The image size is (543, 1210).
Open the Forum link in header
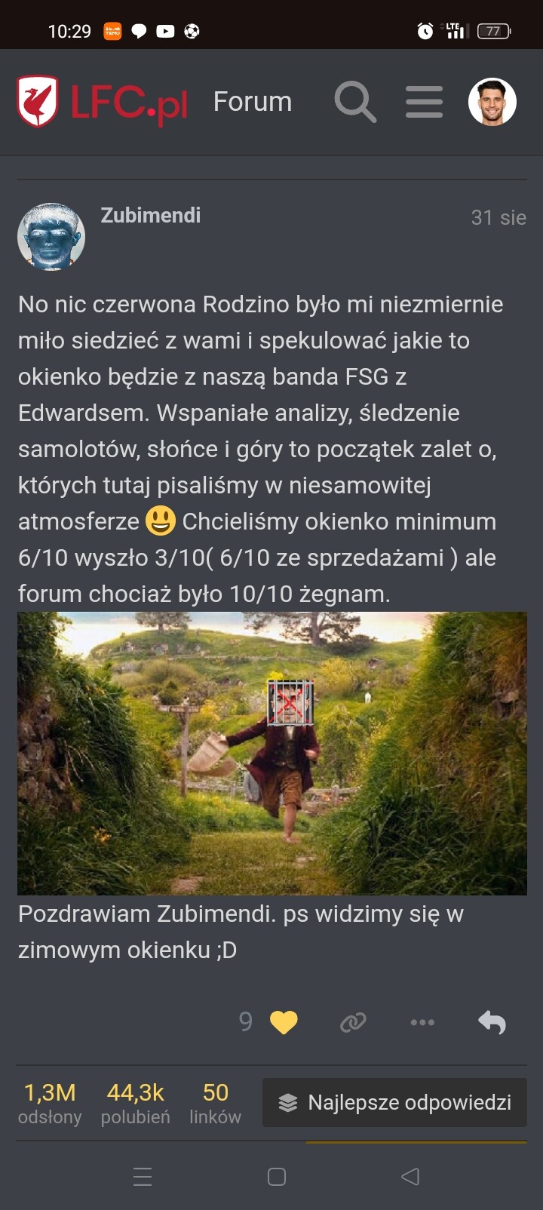pyautogui.click(x=253, y=102)
